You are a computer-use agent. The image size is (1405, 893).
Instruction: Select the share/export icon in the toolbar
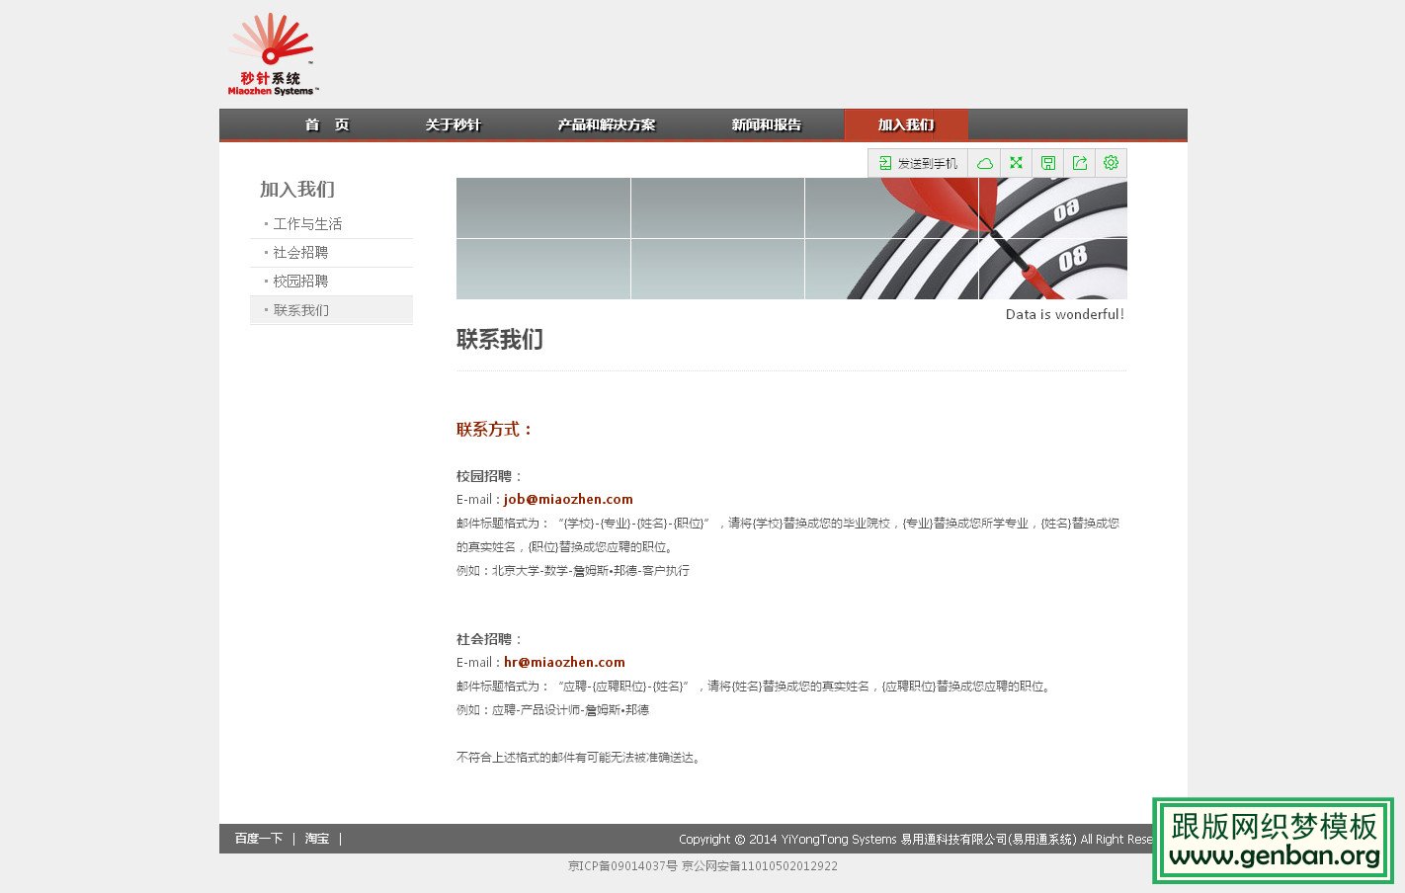[x=1079, y=162]
